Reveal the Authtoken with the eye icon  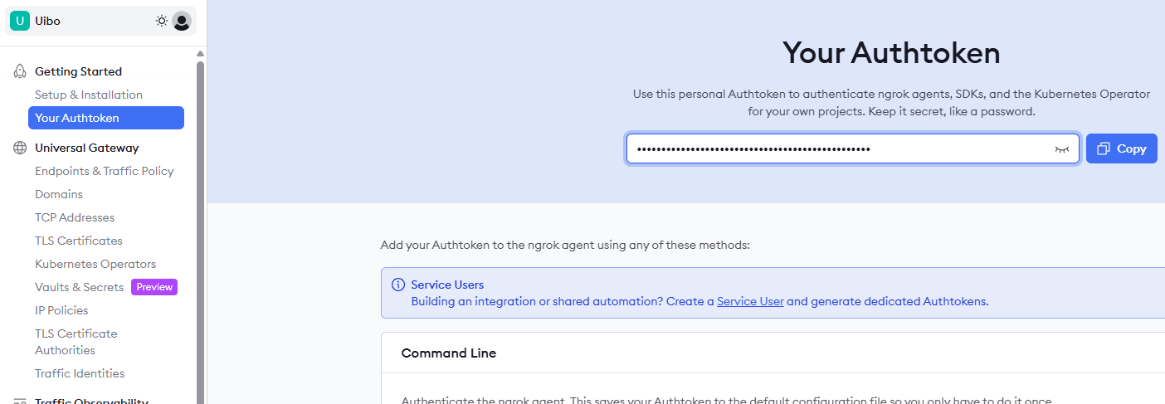pos(1061,149)
